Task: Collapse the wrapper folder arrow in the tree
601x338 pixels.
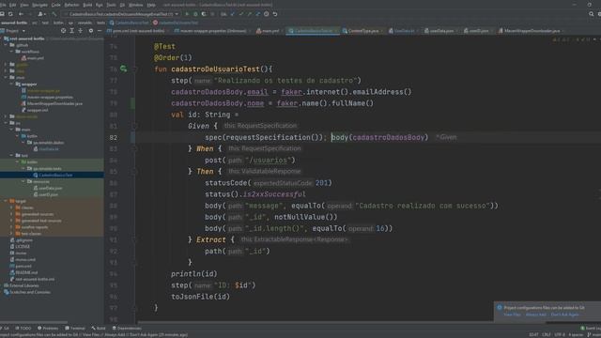Action: pyautogui.click(x=12, y=84)
